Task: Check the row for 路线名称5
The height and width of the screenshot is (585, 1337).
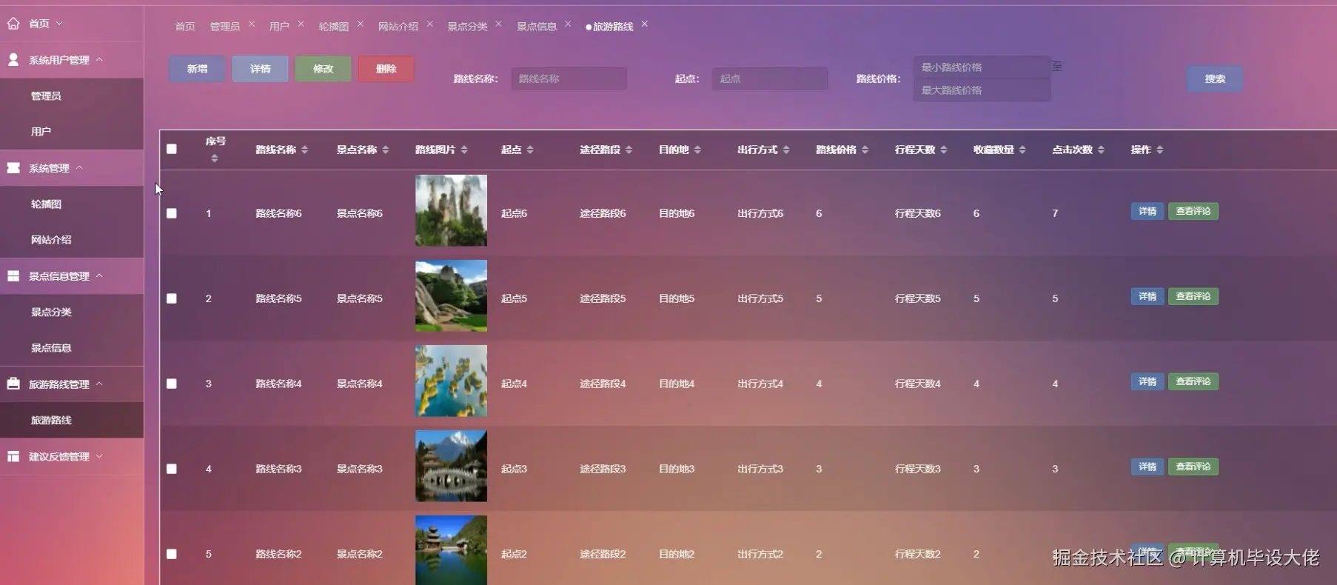Action: [172, 298]
